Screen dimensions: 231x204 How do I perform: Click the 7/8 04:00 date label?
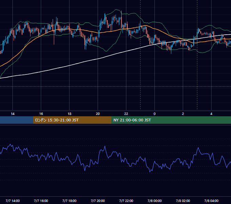(x=211, y=201)
